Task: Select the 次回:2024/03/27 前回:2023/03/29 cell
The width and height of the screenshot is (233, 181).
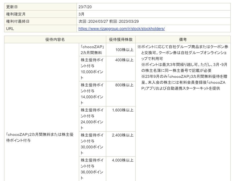Action: (154, 21)
